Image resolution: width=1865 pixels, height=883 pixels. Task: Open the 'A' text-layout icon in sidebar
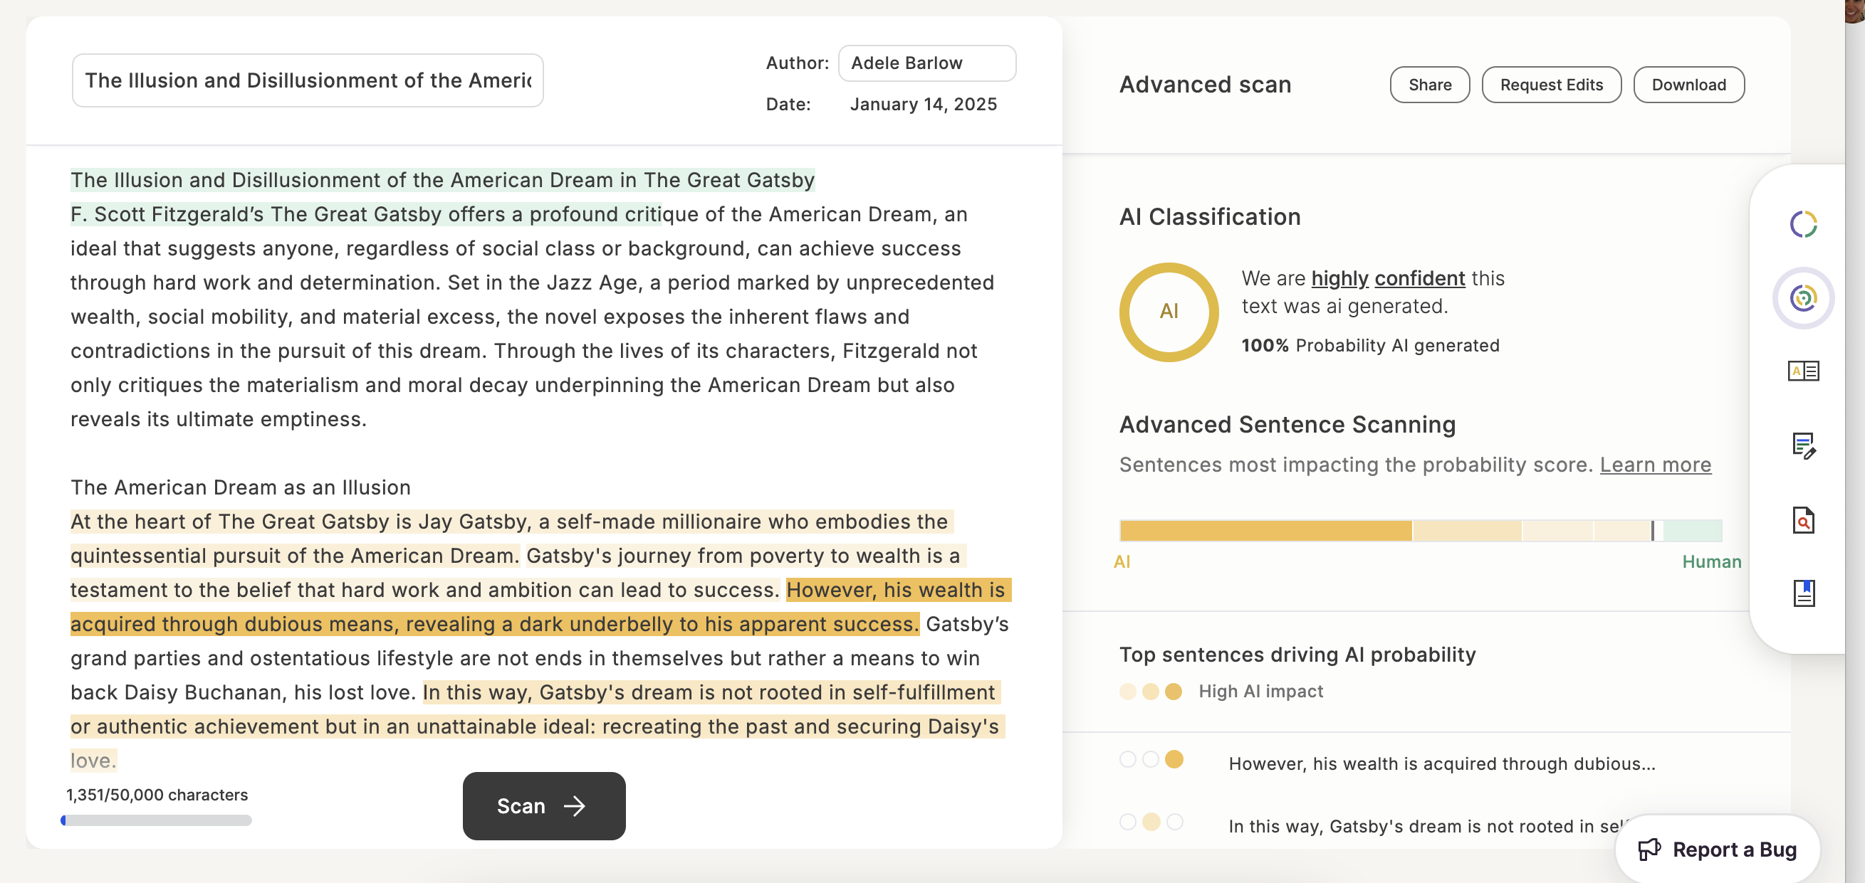(1803, 371)
